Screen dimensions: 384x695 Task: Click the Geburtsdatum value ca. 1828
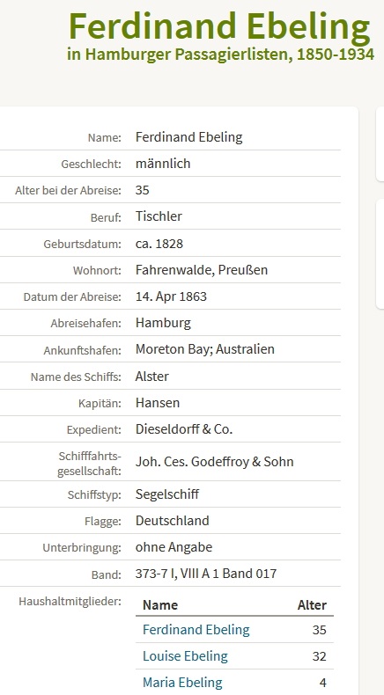point(159,244)
